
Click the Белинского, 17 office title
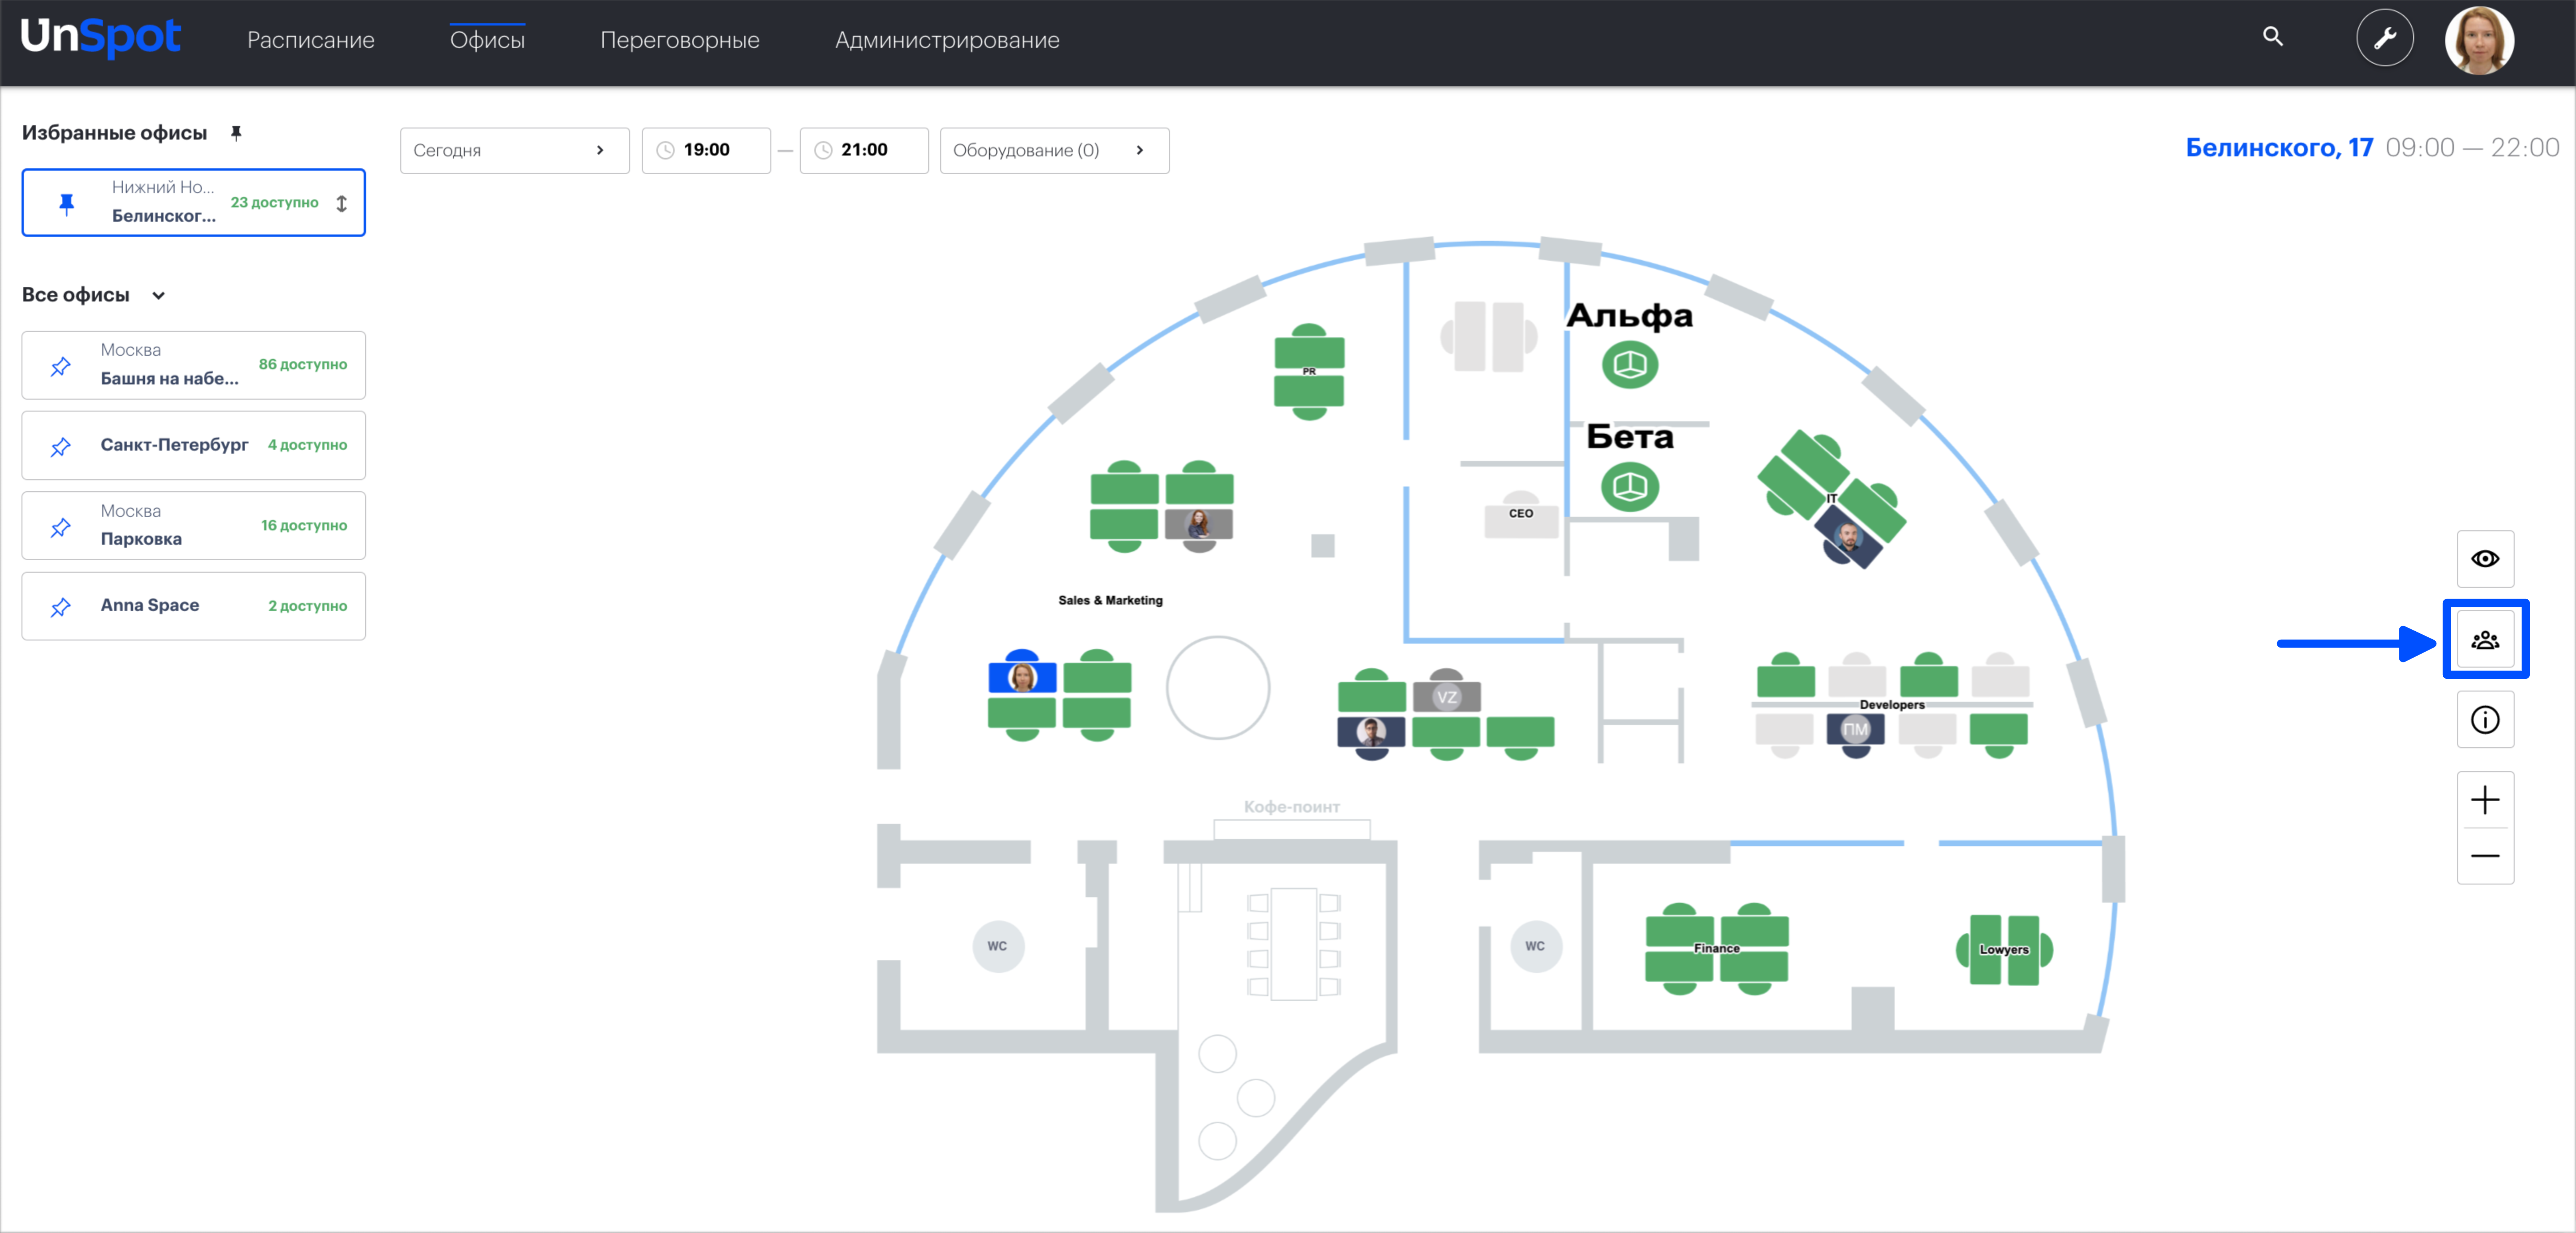click(2279, 148)
